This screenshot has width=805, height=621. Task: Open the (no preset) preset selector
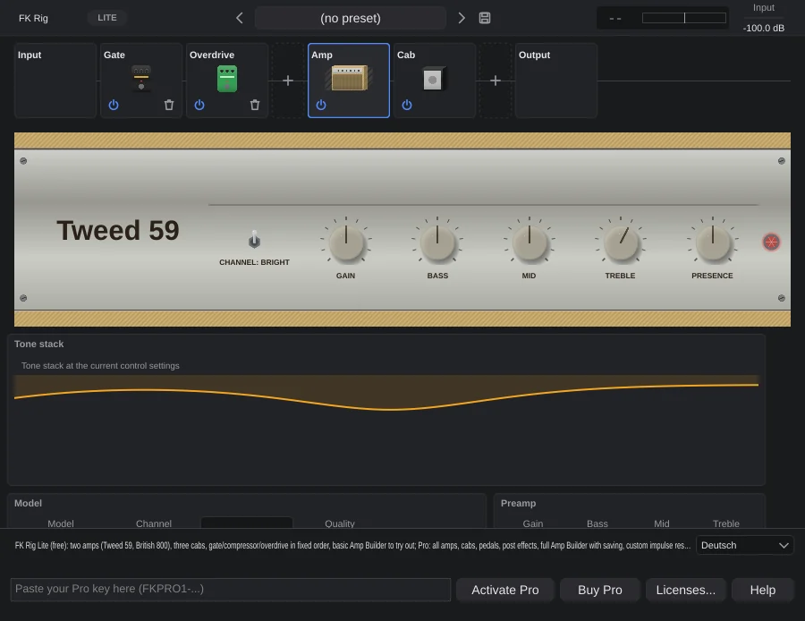click(350, 18)
